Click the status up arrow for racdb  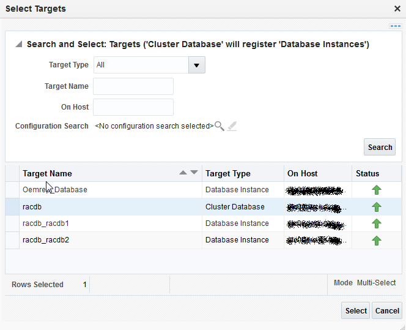(x=377, y=207)
